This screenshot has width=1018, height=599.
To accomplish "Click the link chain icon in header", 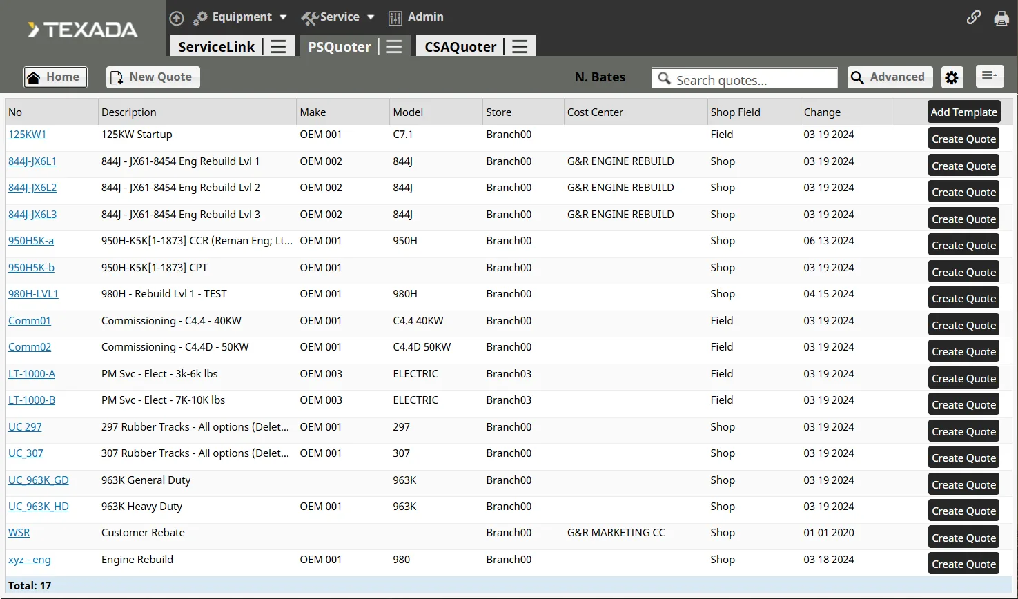I will [974, 17].
